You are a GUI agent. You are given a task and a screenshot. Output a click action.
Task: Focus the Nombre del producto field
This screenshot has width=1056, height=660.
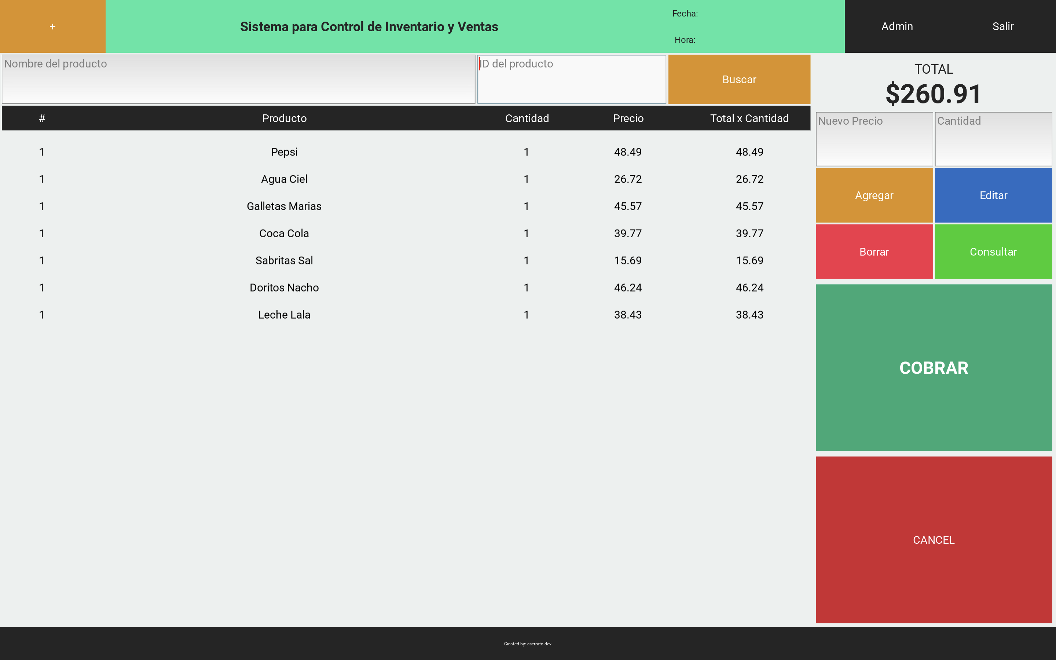[238, 79]
